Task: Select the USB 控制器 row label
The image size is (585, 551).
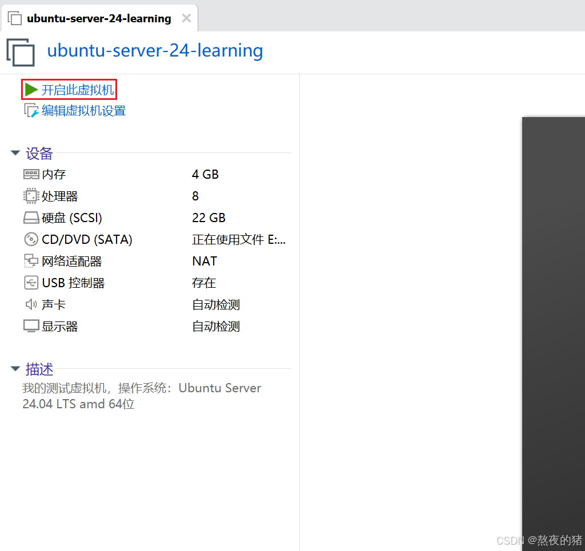Action: [73, 283]
